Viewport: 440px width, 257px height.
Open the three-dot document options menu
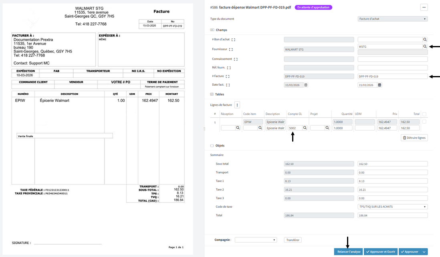pyautogui.click(x=424, y=7)
